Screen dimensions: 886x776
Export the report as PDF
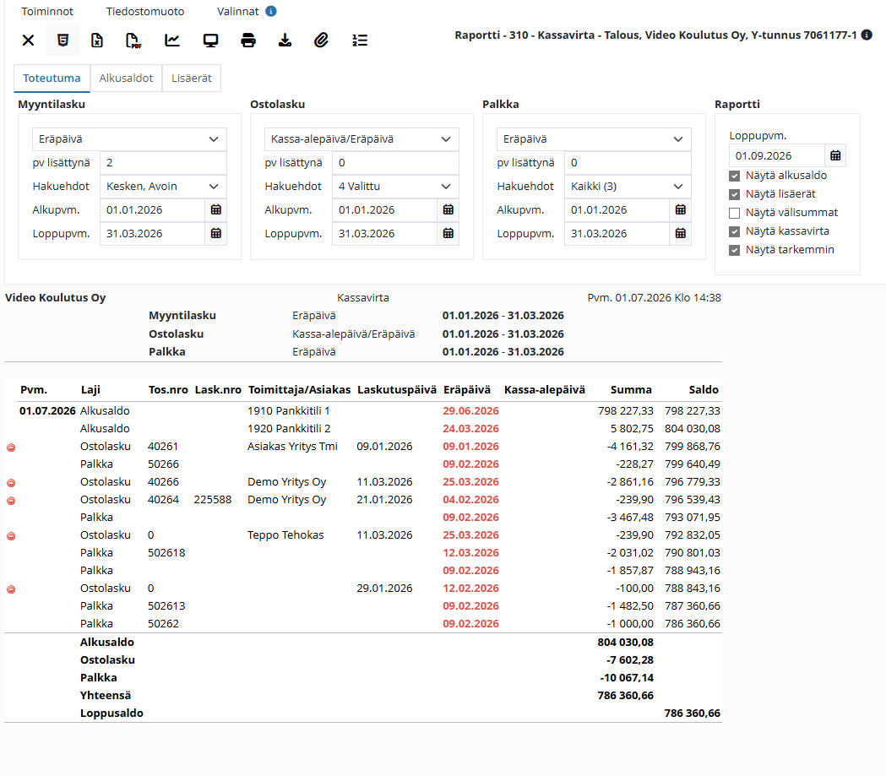click(x=133, y=40)
